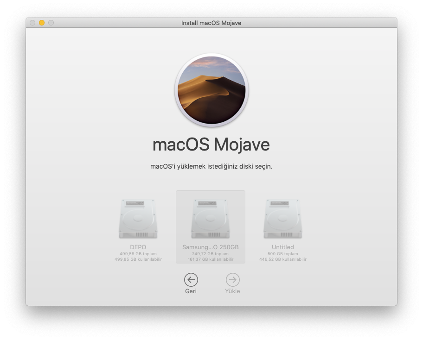Click the Yükle forward arrow icon
Image resolution: width=423 pixels, height=340 pixels.
tap(232, 280)
